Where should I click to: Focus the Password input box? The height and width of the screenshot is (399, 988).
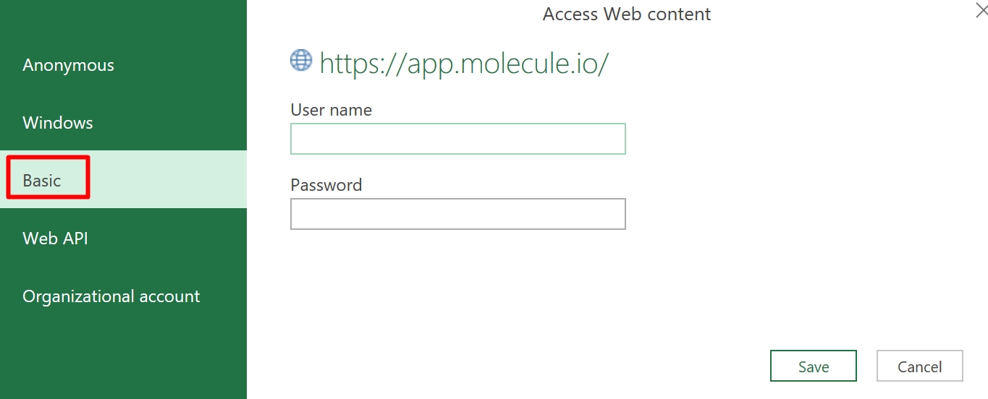pos(457,214)
